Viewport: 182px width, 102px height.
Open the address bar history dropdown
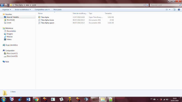(144, 5)
